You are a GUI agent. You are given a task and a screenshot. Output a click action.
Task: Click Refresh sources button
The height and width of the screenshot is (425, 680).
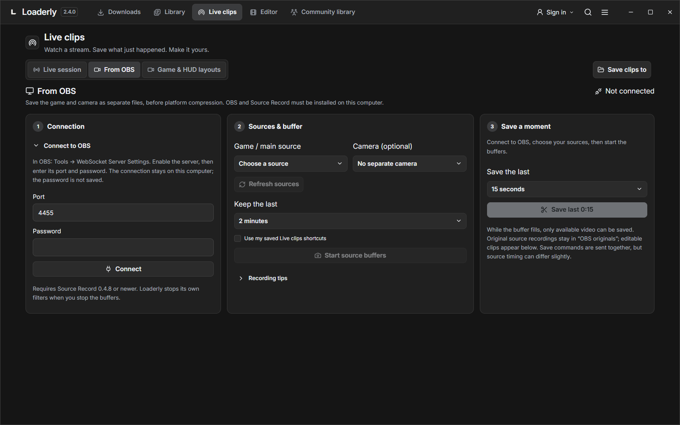pyautogui.click(x=269, y=184)
